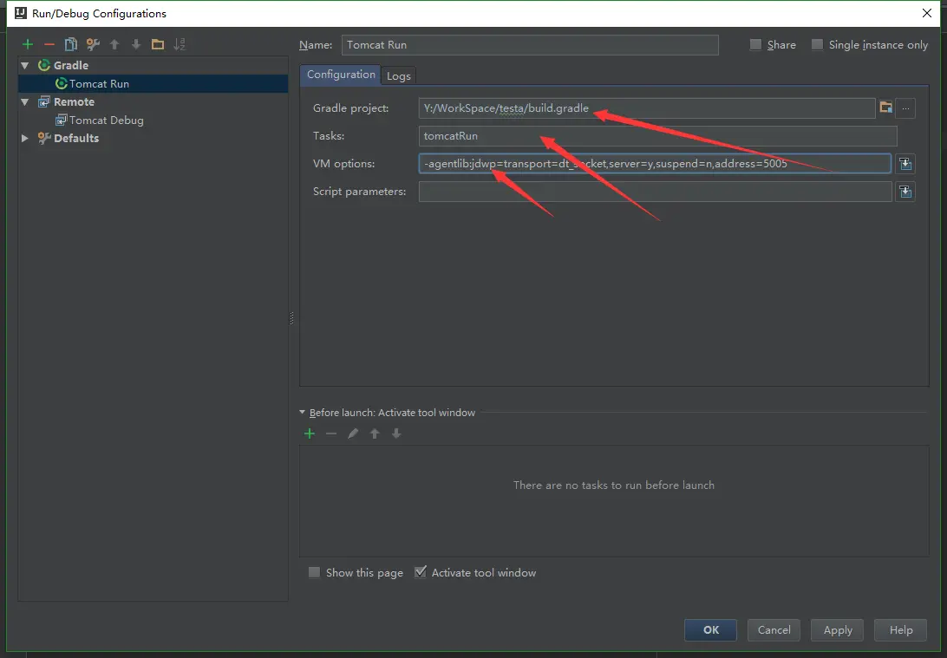The height and width of the screenshot is (658, 947).
Task: Enable Single instance only
Action: point(817,45)
